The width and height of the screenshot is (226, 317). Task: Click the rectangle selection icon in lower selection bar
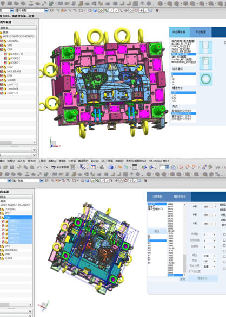point(74,181)
